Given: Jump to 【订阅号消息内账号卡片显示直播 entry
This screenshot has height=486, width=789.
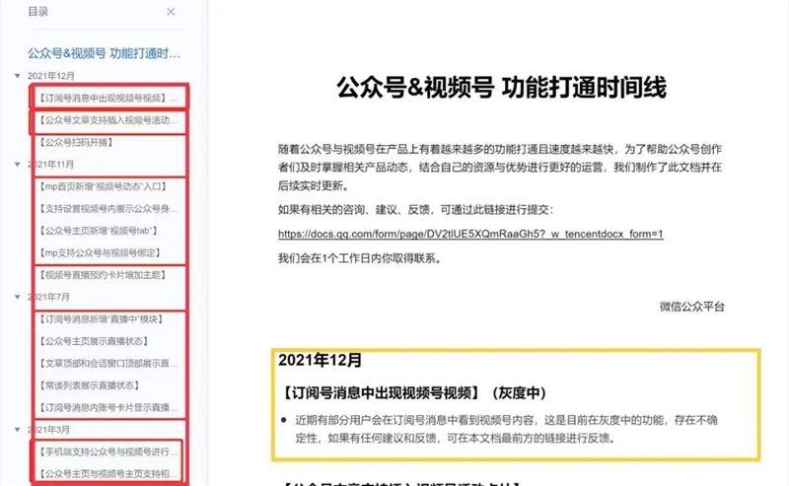Looking at the screenshot, I should (108, 408).
